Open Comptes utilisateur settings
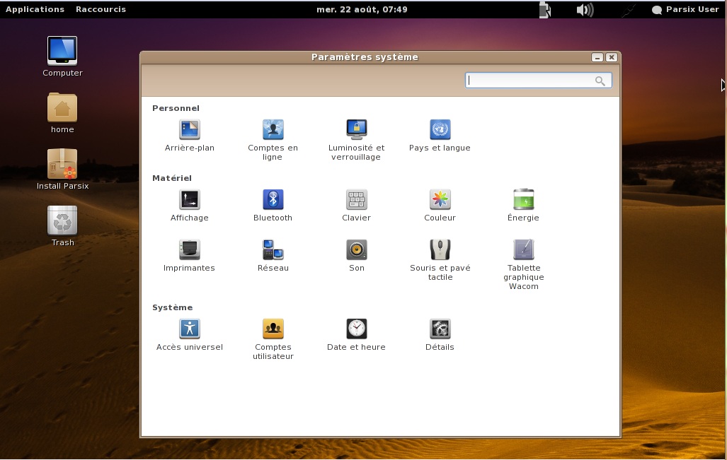The width and height of the screenshot is (727, 460). pos(273,339)
